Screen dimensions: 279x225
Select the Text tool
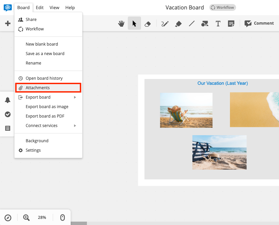(x=218, y=23)
